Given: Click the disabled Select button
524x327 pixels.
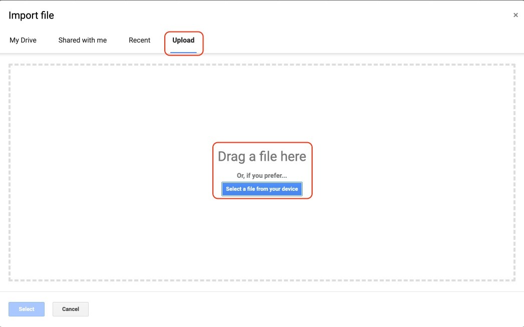Looking at the screenshot, I should [27, 309].
